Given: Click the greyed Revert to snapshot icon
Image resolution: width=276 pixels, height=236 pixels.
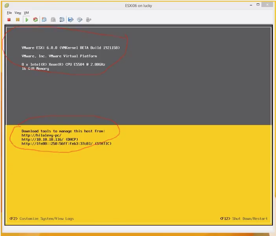Looking at the screenshot, I should coord(53,20).
